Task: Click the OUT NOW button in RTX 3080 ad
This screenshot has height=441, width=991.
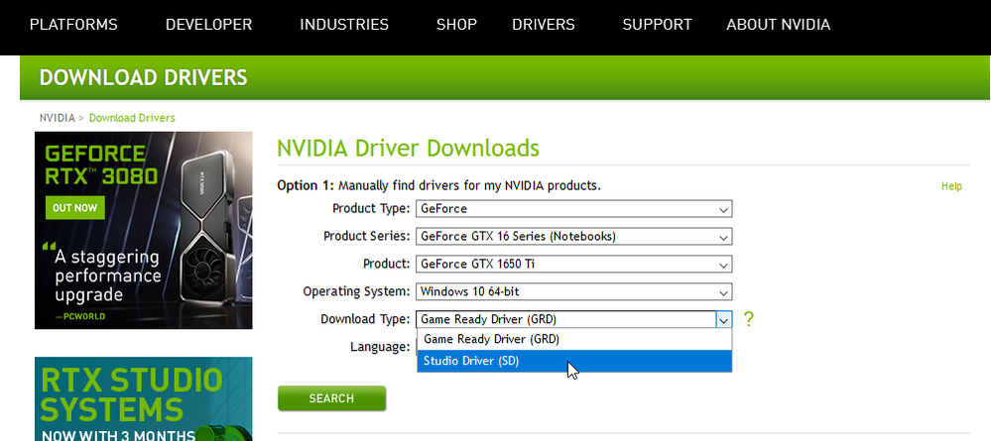Action: pyautogui.click(x=75, y=208)
